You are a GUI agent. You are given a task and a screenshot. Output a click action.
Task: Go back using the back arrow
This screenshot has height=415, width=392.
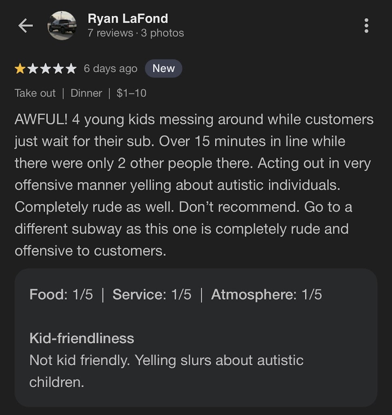[25, 26]
